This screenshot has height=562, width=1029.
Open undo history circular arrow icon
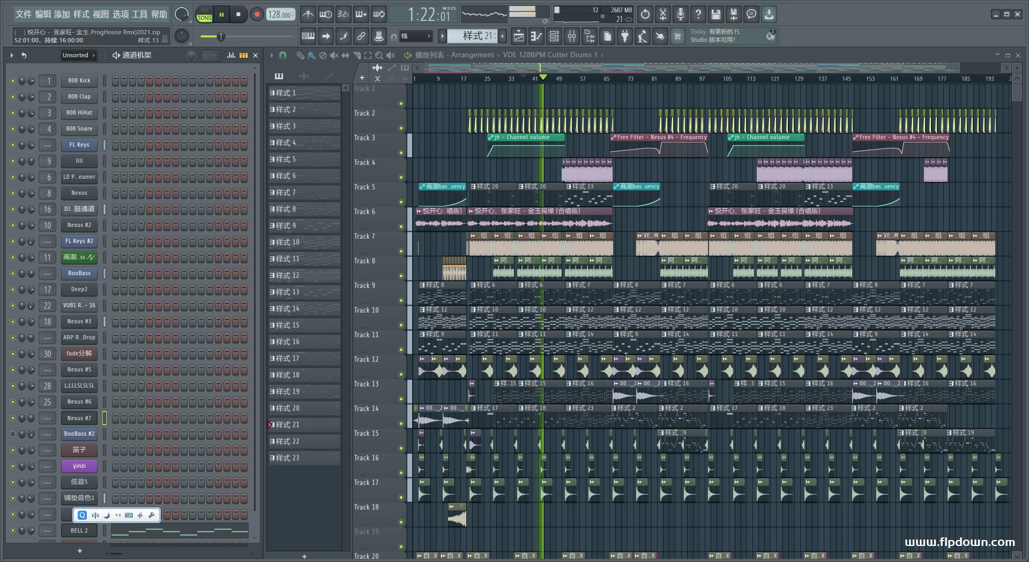645,14
